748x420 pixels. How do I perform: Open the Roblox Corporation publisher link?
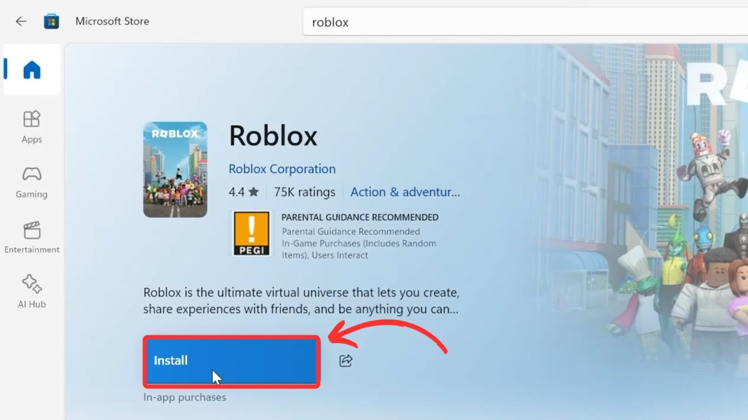tap(282, 169)
